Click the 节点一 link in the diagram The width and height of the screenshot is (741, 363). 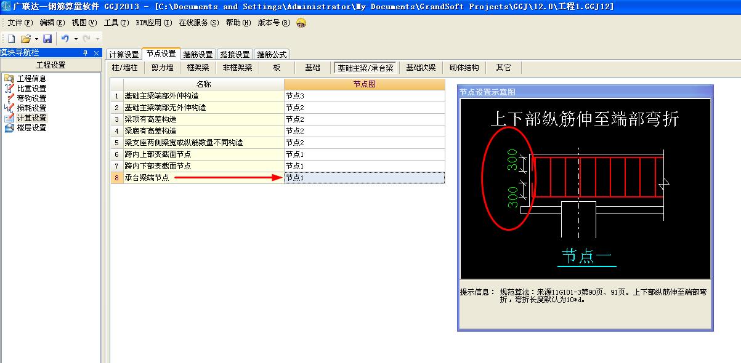click(x=587, y=256)
